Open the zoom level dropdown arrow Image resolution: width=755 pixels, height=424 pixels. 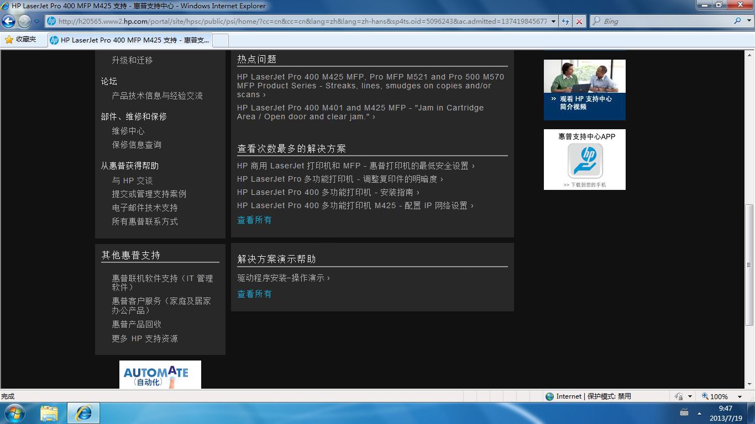[x=740, y=396]
